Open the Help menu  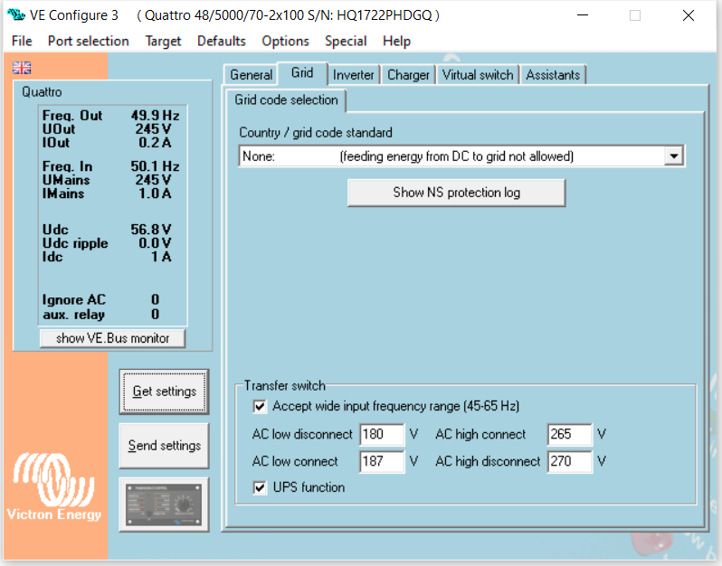(396, 41)
